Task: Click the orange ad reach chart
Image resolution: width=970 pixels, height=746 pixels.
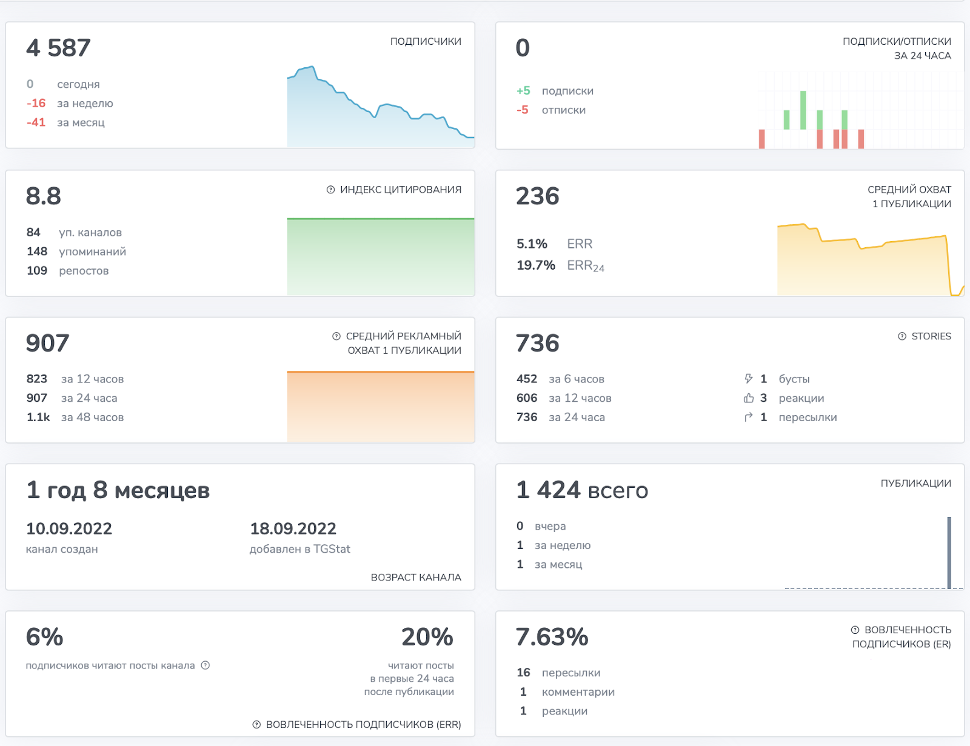Action: coord(381,407)
